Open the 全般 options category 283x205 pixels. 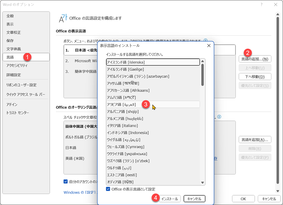[x=26, y=16]
